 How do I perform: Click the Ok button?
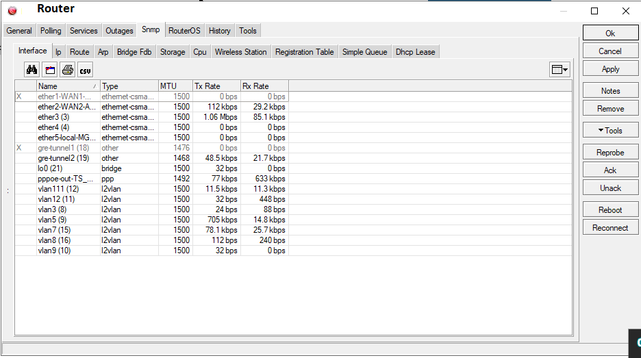[x=610, y=33]
